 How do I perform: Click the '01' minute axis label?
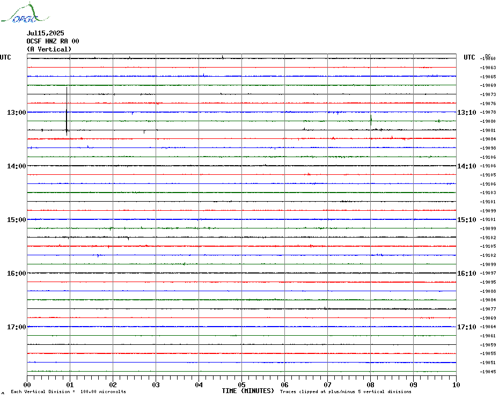pyautogui.click(x=70, y=385)
